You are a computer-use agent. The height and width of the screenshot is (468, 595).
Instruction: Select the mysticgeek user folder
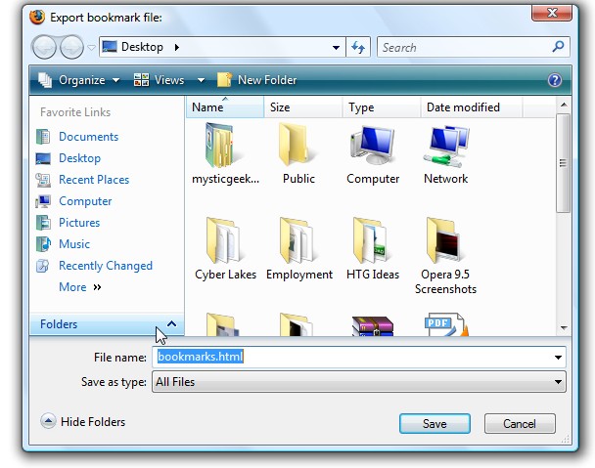[x=225, y=153]
